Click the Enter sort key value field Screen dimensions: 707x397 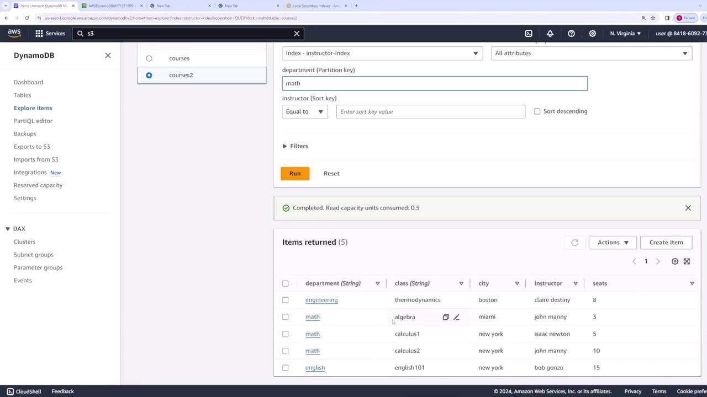(431, 112)
